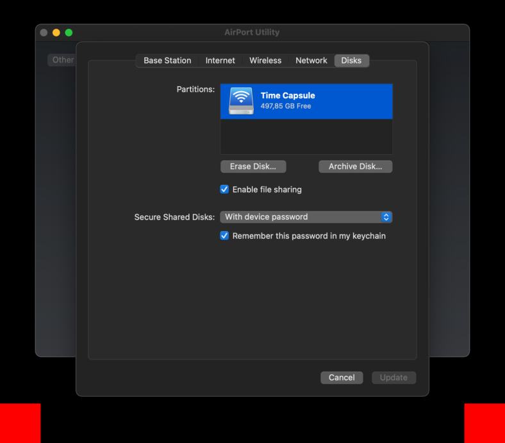Click the Cancel button
The image size is (505, 443).
(x=342, y=378)
